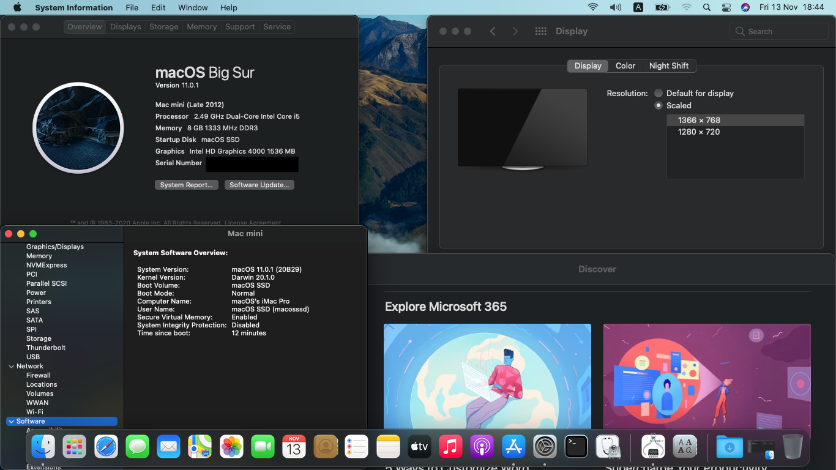Choose the 1280 × 720 resolution

pyautogui.click(x=736, y=132)
